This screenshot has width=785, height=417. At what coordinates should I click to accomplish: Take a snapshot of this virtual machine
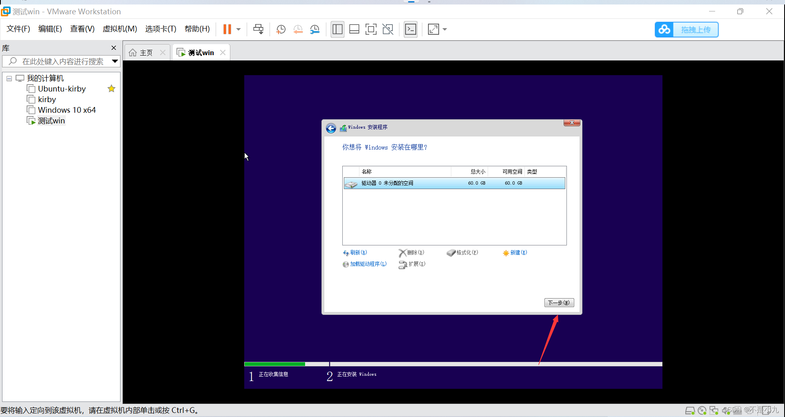pyautogui.click(x=281, y=29)
